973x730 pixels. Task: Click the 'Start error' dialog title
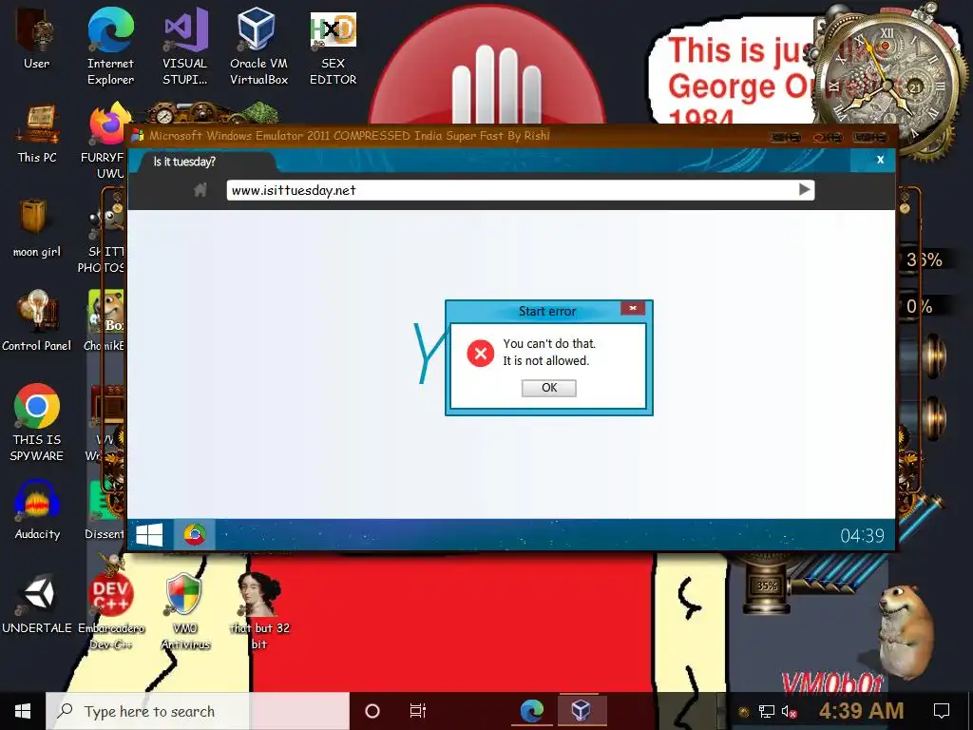(547, 311)
